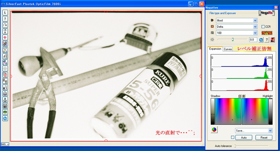Click the zoom out minus icon above color fields
The width and height of the screenshot is (280, 151).
coord(240,96)
